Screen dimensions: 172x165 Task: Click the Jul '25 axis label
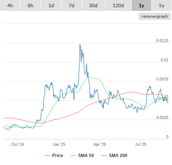coord(140,144)
